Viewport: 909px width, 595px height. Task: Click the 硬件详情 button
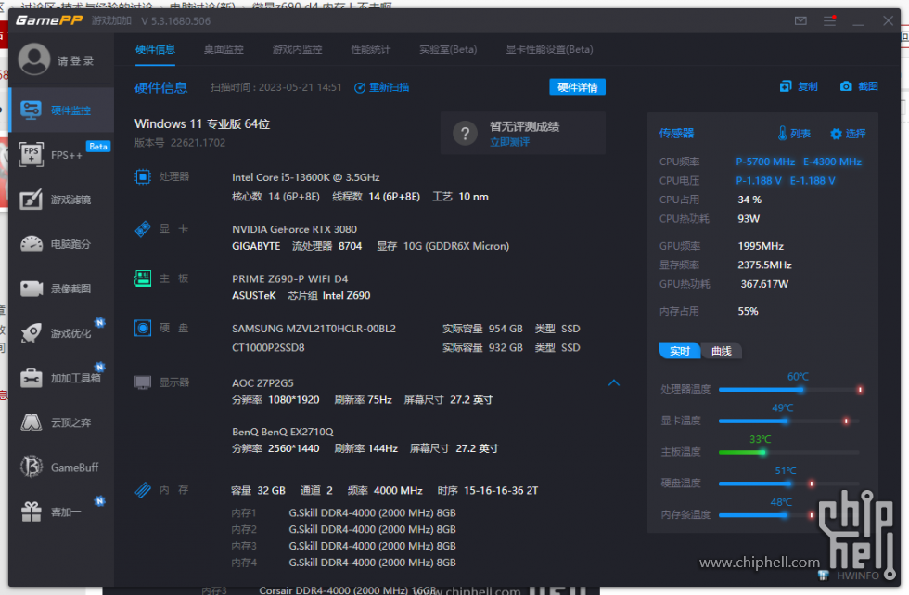pos(577,87)
